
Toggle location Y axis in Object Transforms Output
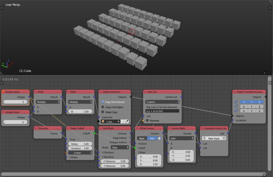coord(252,102)
